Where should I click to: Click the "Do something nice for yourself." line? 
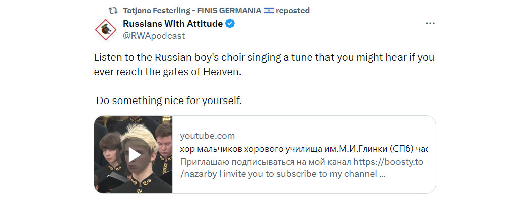[x=169, y=101]
